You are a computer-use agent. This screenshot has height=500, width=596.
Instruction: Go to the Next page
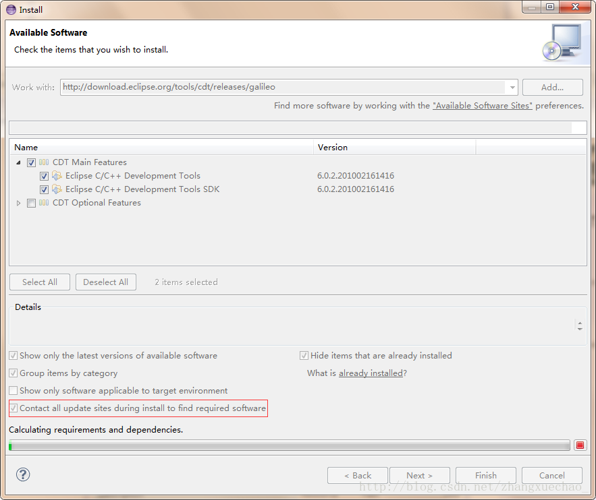point(419,475)
